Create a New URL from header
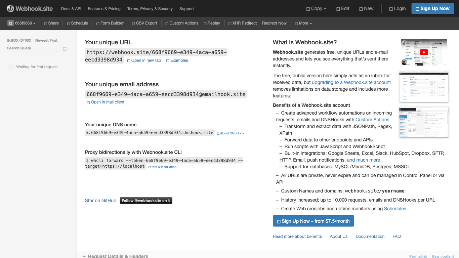Screen dimensions: 459x258 (366, 9)
